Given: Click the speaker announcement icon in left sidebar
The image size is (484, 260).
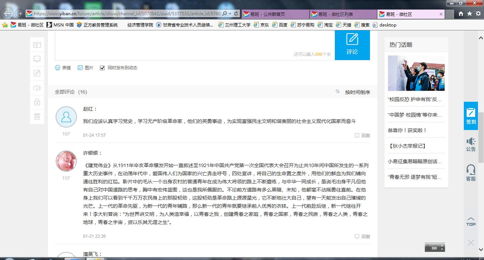Looking at the screenshot, I should [37, 88].
